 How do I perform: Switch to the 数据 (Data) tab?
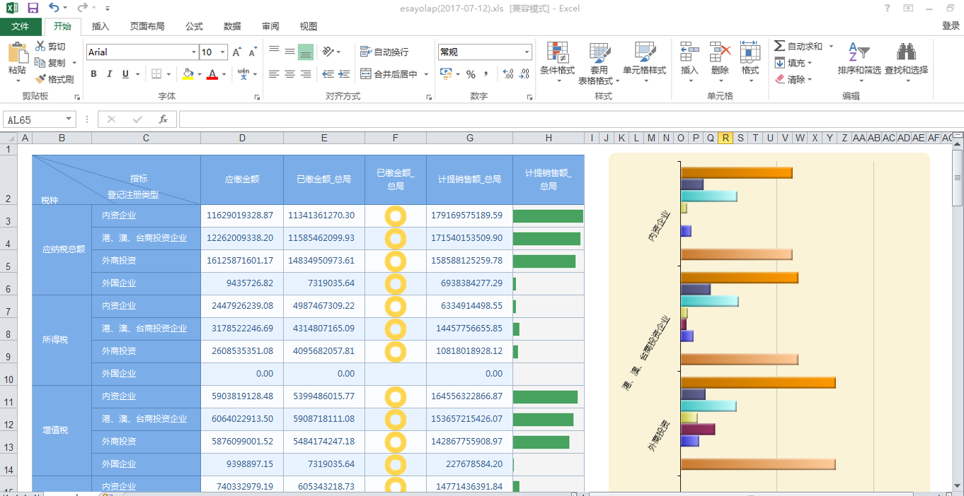(x=232, y=26)
